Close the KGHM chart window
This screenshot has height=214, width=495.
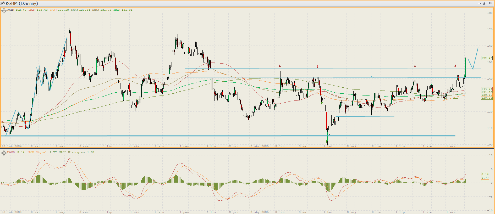click(x=491, y=3)
